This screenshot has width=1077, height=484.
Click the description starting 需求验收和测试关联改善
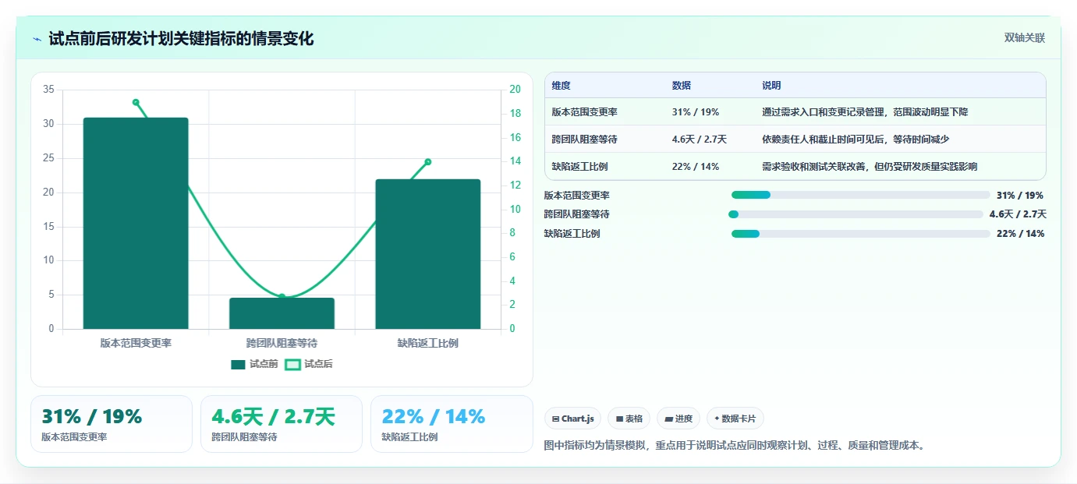(870, 167)
